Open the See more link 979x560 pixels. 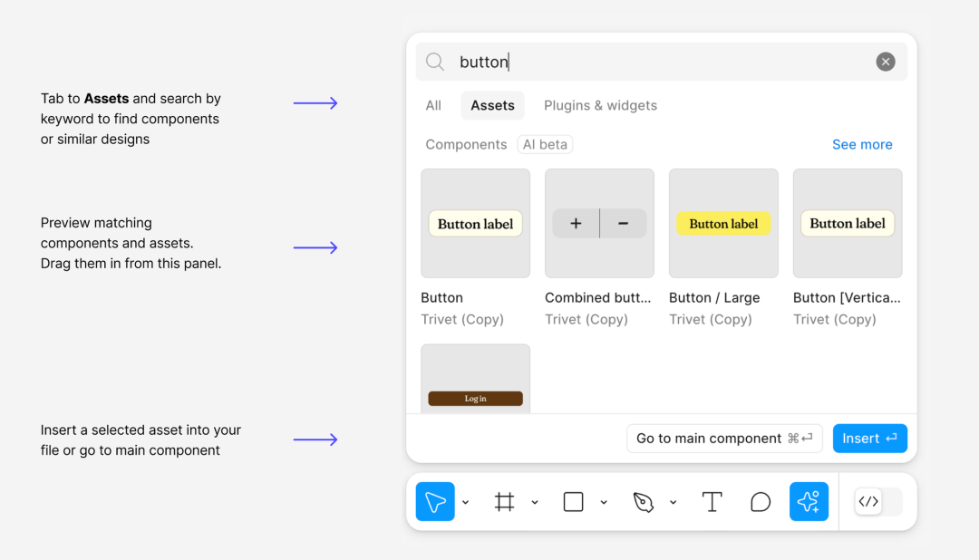pyautogui.click(x=862, y=144)
